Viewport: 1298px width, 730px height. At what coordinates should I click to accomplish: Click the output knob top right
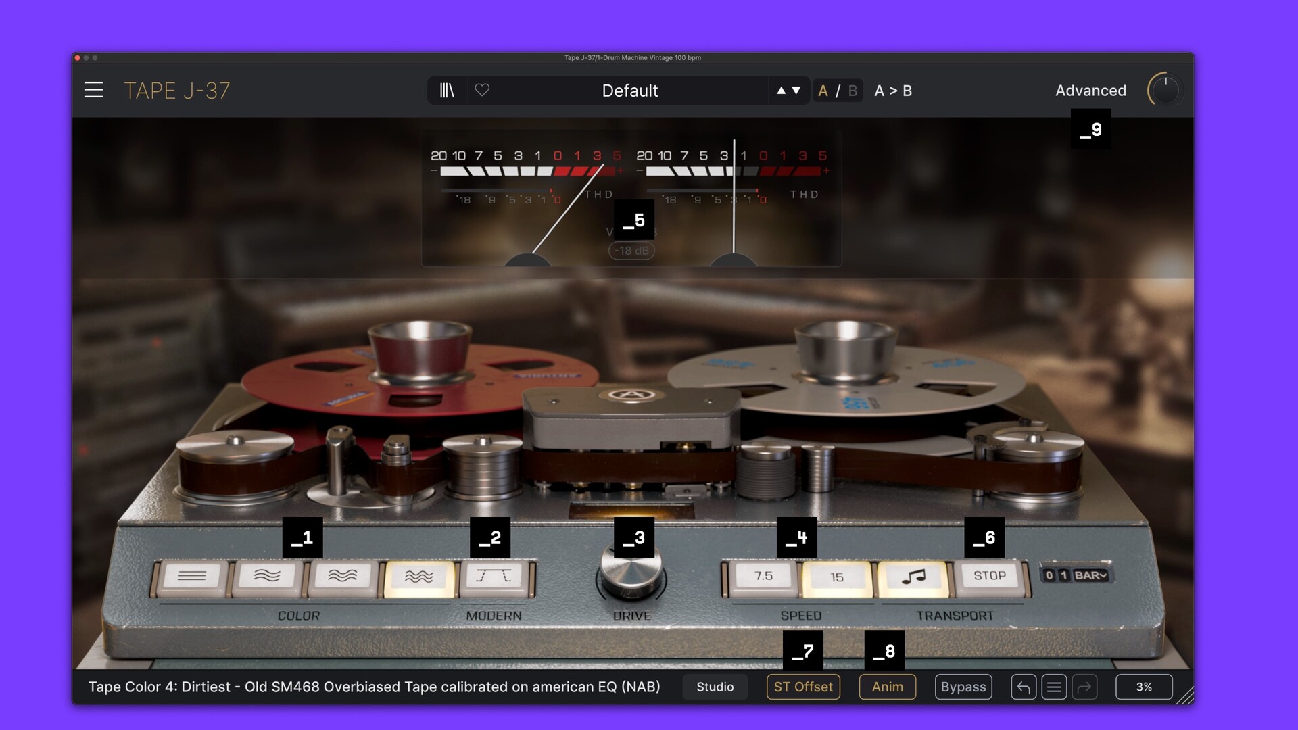point(1165,90)
